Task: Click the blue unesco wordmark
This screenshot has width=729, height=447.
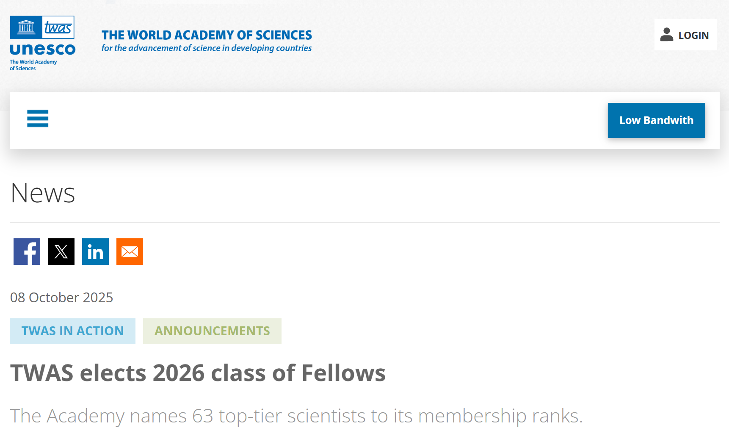Action: point(42,50)
